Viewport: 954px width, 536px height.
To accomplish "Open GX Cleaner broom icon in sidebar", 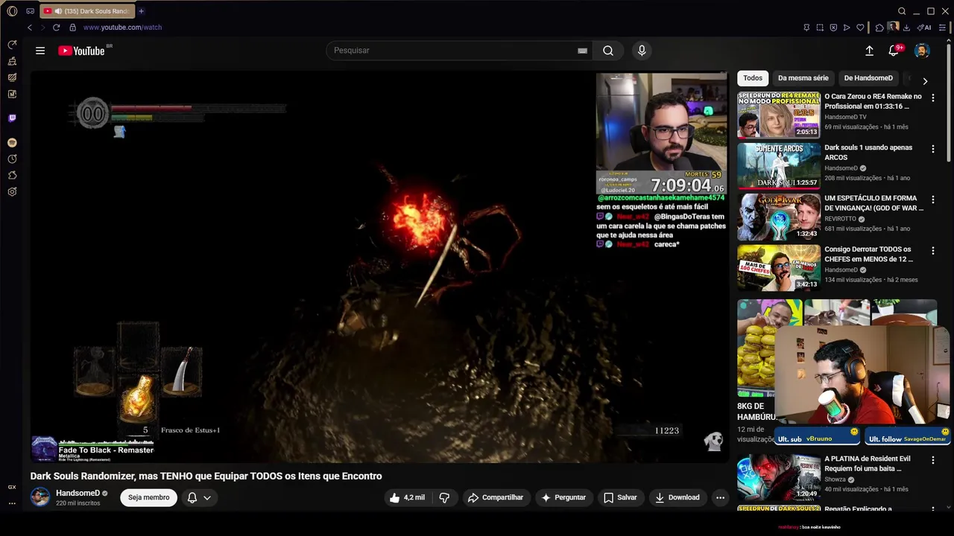I will 12,61.
